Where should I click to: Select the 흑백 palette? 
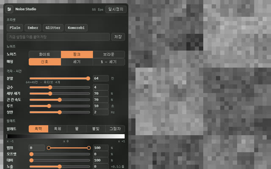pyautogui.click(x=39, y=129)
